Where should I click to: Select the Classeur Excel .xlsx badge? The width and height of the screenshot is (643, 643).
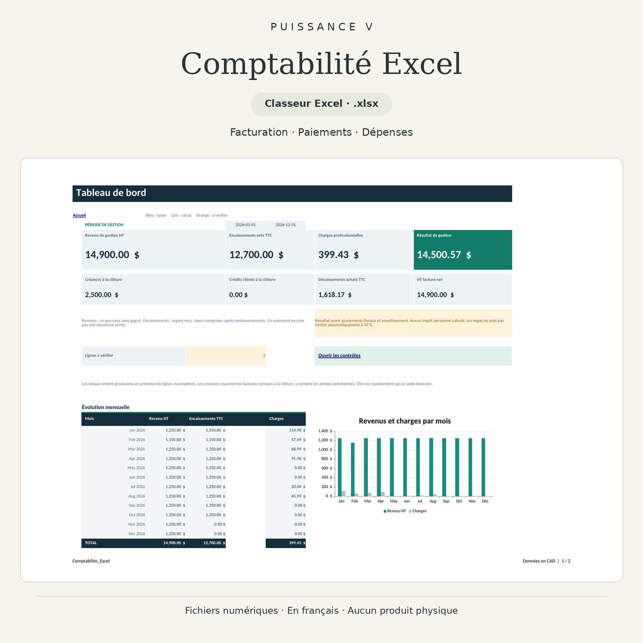322,104
